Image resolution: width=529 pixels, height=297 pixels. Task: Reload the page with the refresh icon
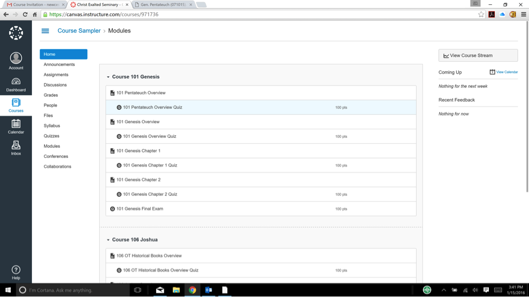pos(25,15)
